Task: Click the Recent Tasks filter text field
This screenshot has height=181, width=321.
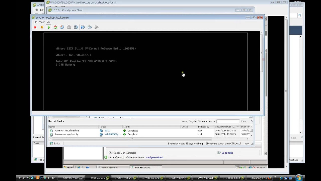Action: [x=228, y=121]
